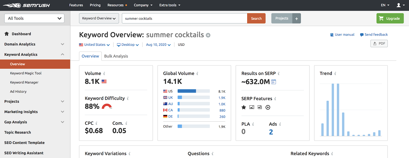Open the user account icon menu
409x158 pixels.
coord(401,5)
